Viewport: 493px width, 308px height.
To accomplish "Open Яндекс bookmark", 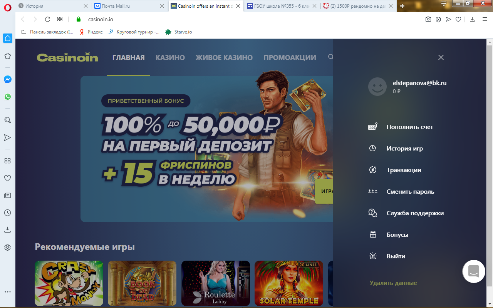I will (x=91, y=32).
